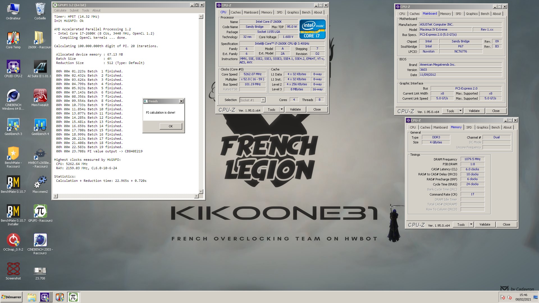Switch to Caches tab in CPU window
This screenshot has width=539, height=303.
(x=236, y=12)
